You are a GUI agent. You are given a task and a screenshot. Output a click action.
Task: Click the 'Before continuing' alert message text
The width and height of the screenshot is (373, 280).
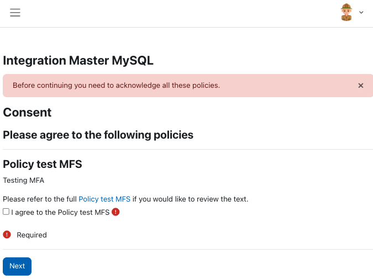(x=117, y=86)
